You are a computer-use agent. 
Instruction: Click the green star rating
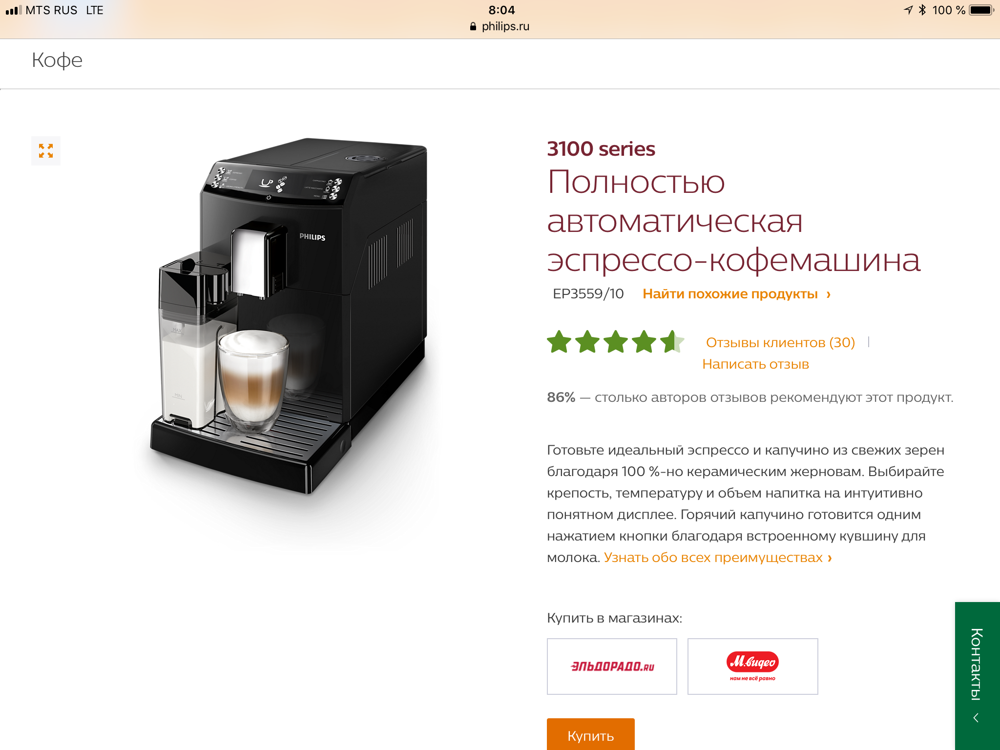[615, 342]
